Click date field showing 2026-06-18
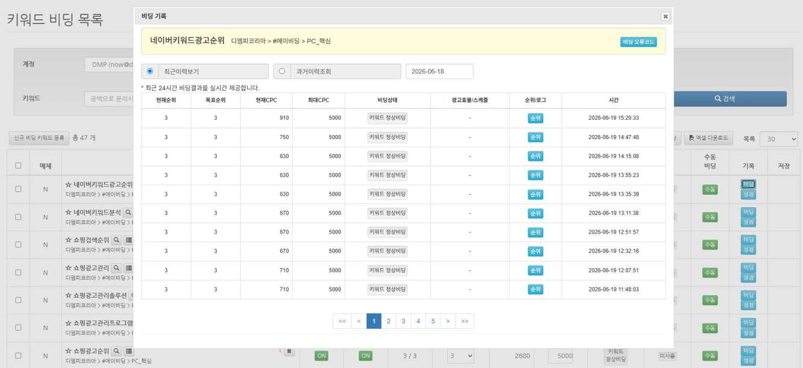This screenshot has width=803, height=368. click(x=439, y=71)
